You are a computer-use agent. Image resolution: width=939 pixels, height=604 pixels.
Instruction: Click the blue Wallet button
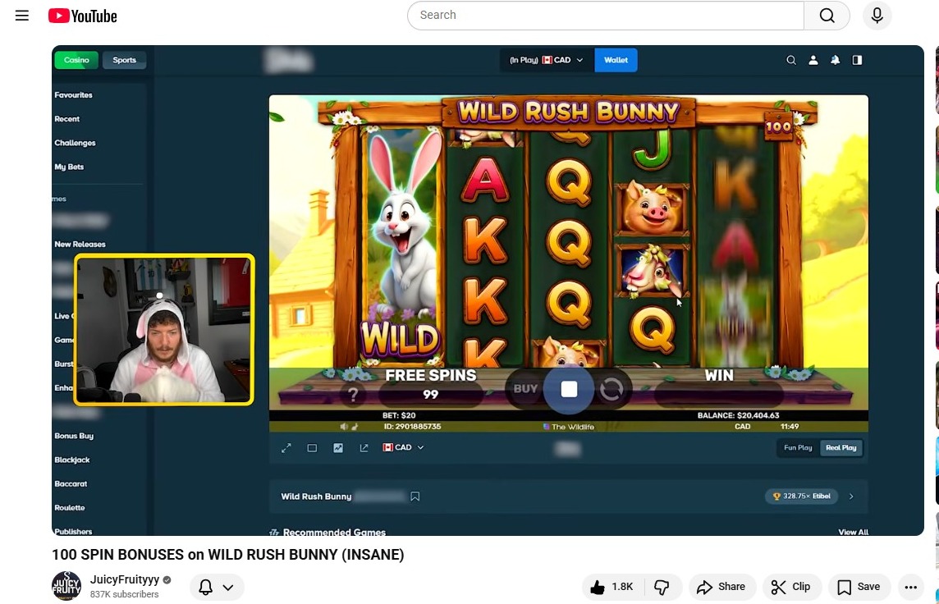click(x=616, y=60)
